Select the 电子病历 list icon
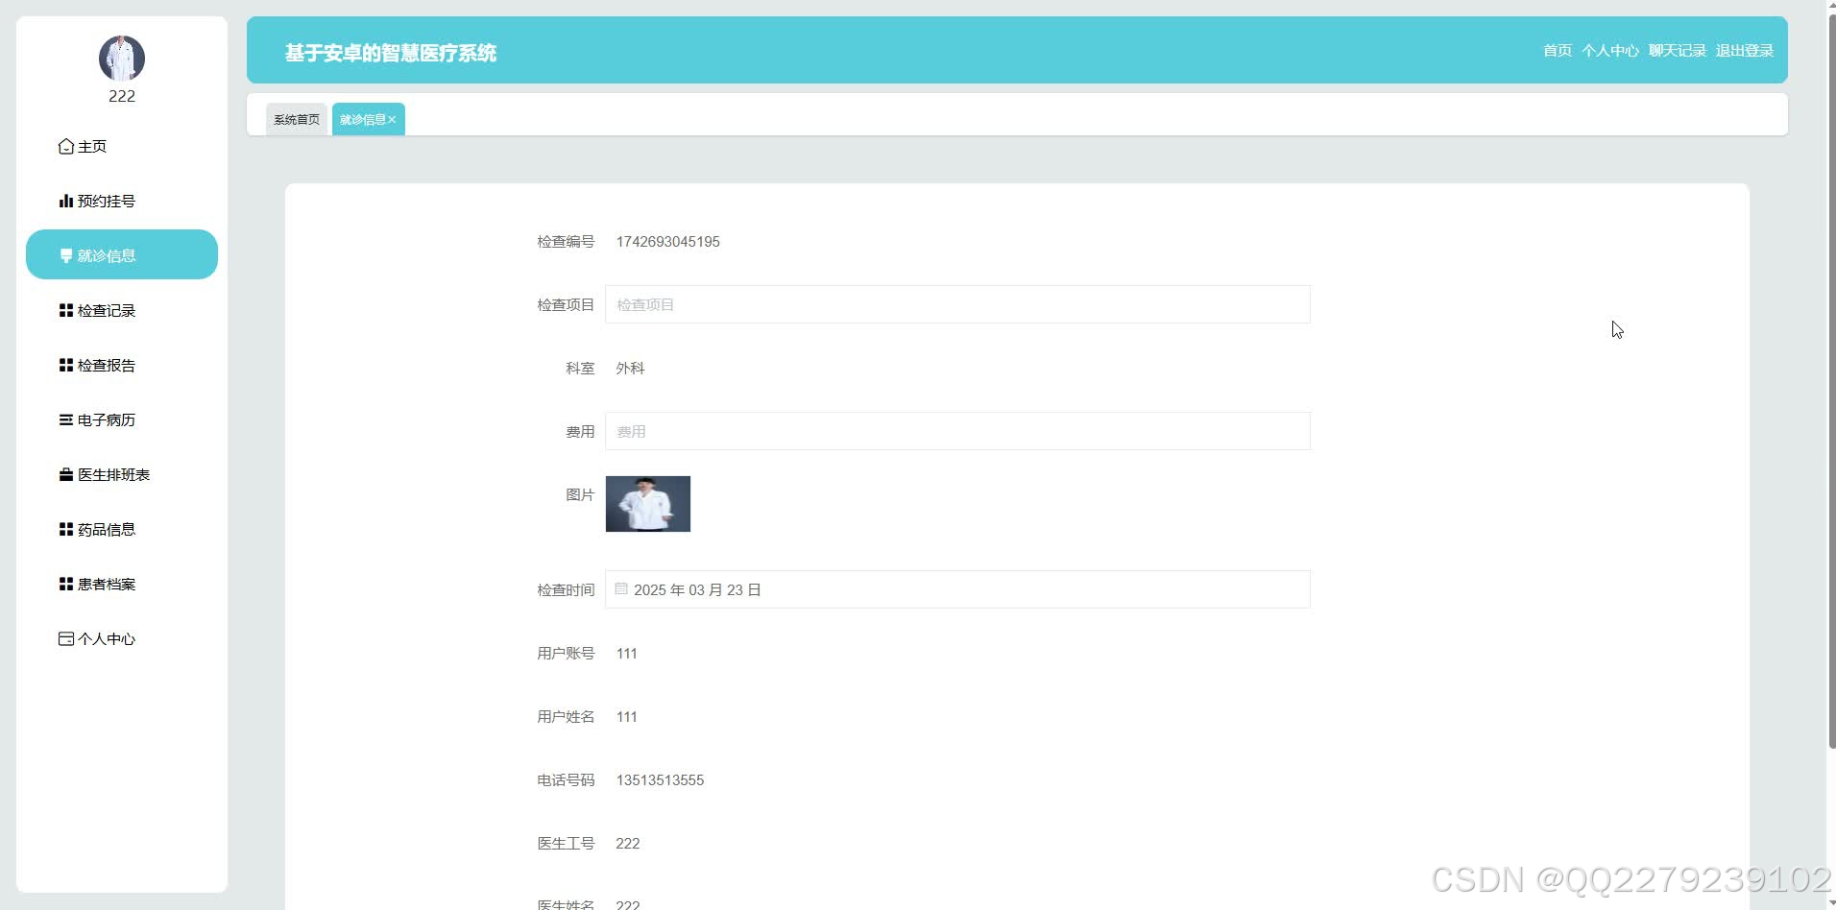1836x910 pixels. tap(65, 419)
